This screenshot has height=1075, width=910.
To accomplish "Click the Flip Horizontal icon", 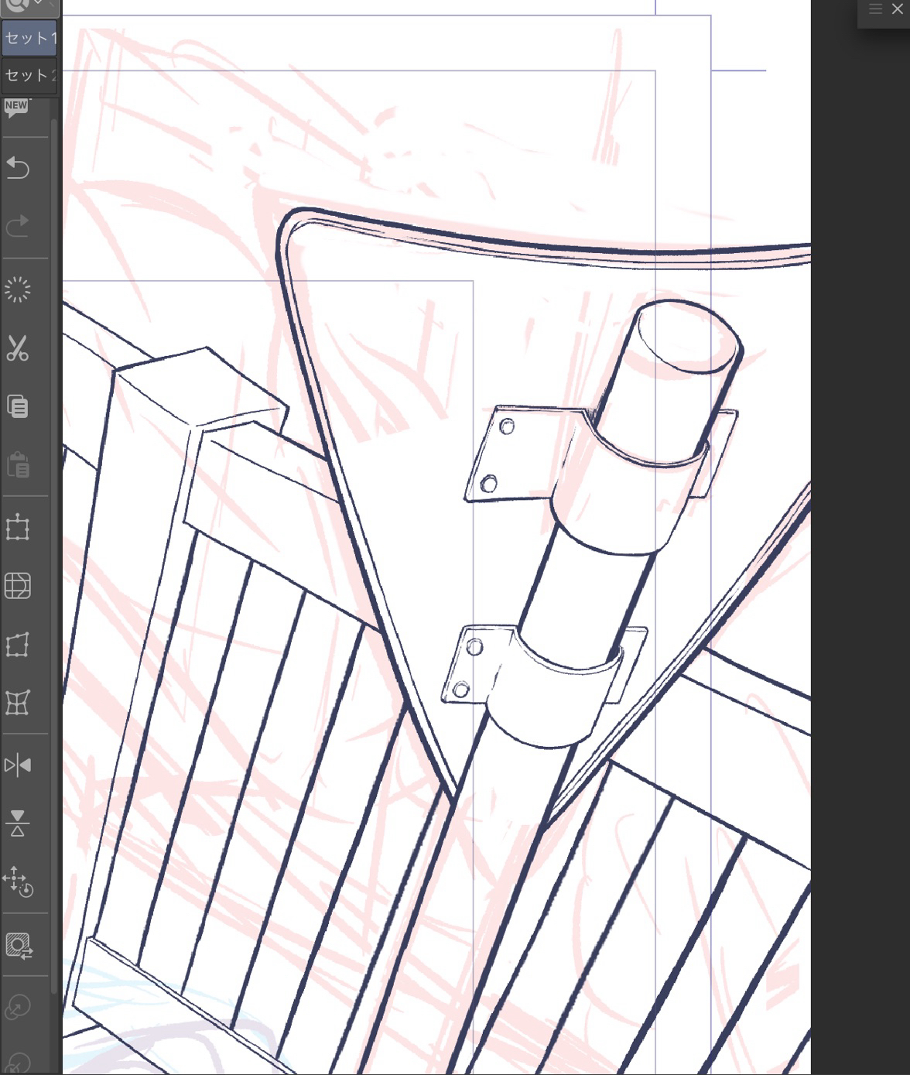I will (18, 765).
